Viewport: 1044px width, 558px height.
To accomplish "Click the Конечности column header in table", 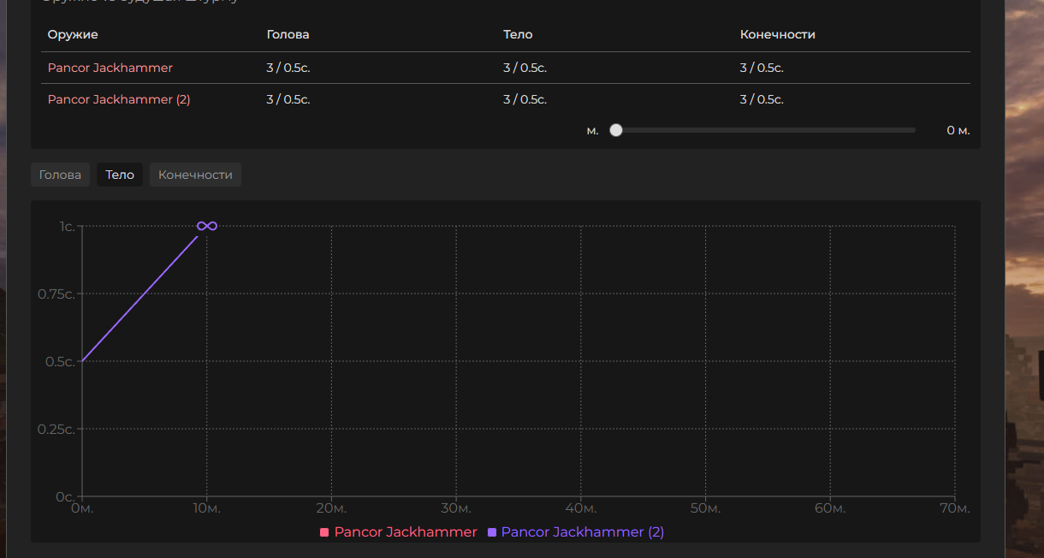I will pos(777,35).
